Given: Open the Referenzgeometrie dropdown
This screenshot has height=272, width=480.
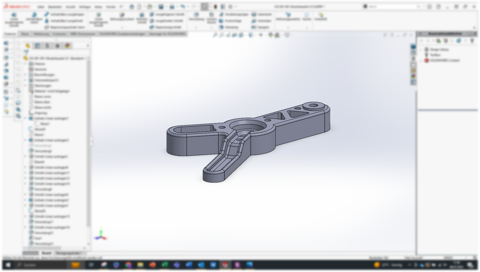Looking at the screenshot, I should (x=288, y=27).
